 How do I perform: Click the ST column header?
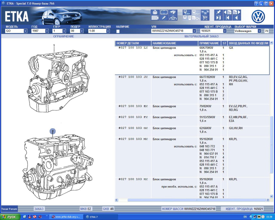pyautogui.click(x=224, y=43)
